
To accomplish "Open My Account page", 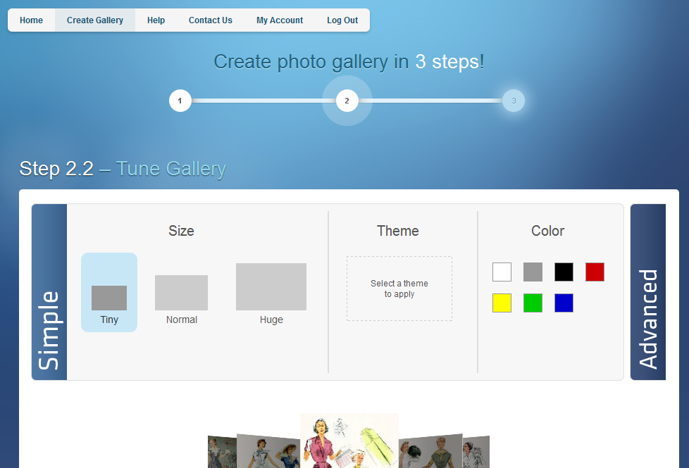I will 280,20.
